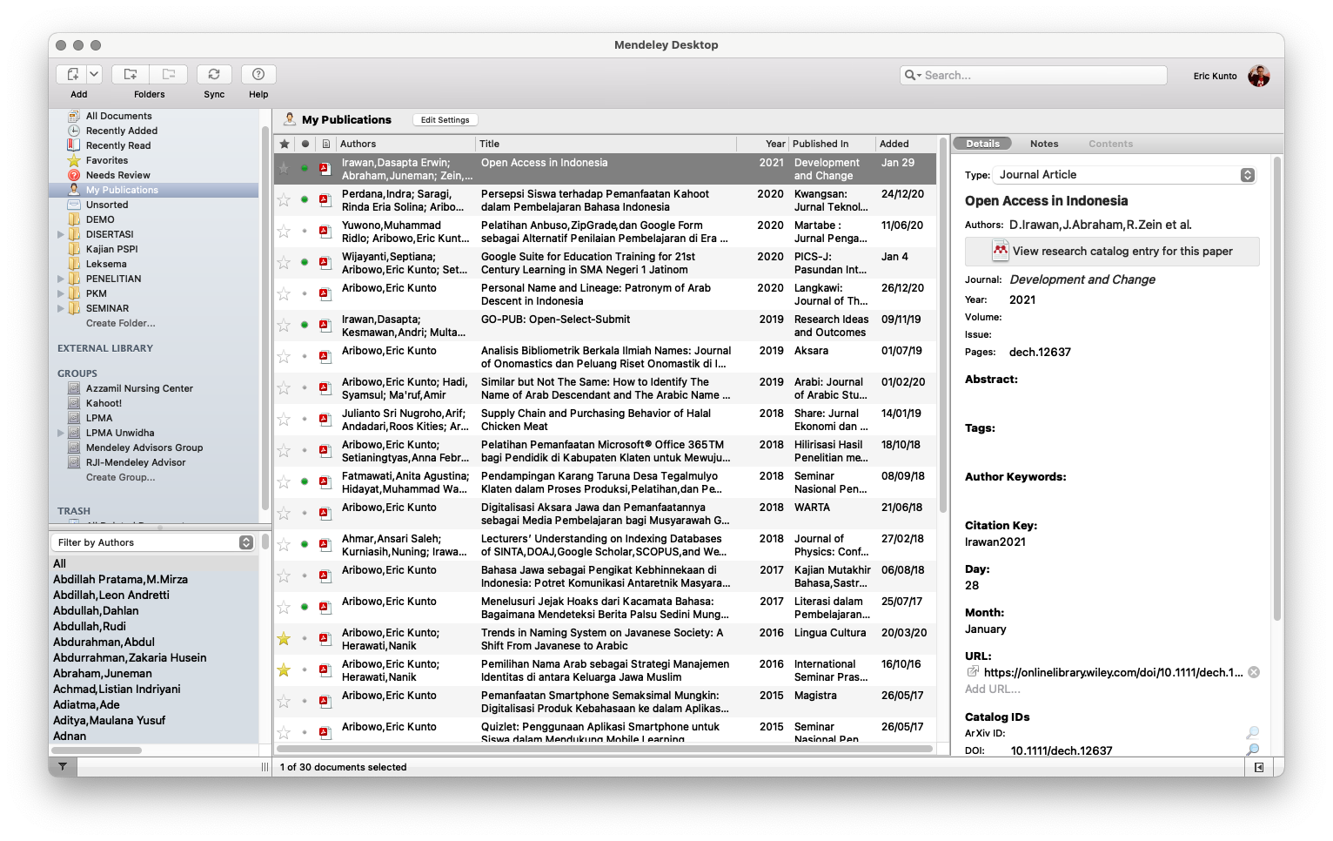Unfavorite Pemilihan Nama Arab sebagai Strategi Manajemen
This screenshot has height=841, width=1333.
click(284, 670)
